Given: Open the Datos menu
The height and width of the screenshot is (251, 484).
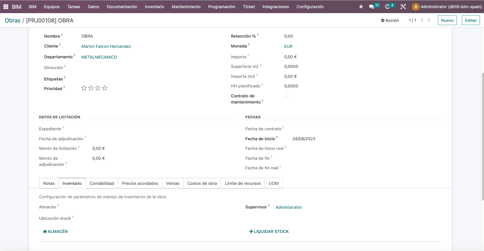Looking at the screenshot, I should pyautogui.click(x=93, y=6).
